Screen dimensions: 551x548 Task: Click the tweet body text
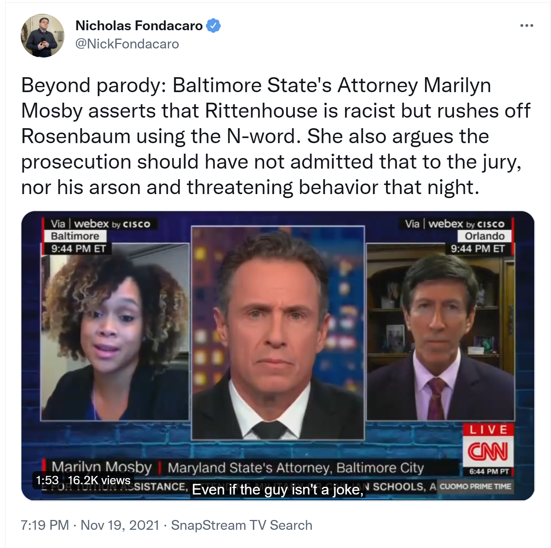pos(276,136)
